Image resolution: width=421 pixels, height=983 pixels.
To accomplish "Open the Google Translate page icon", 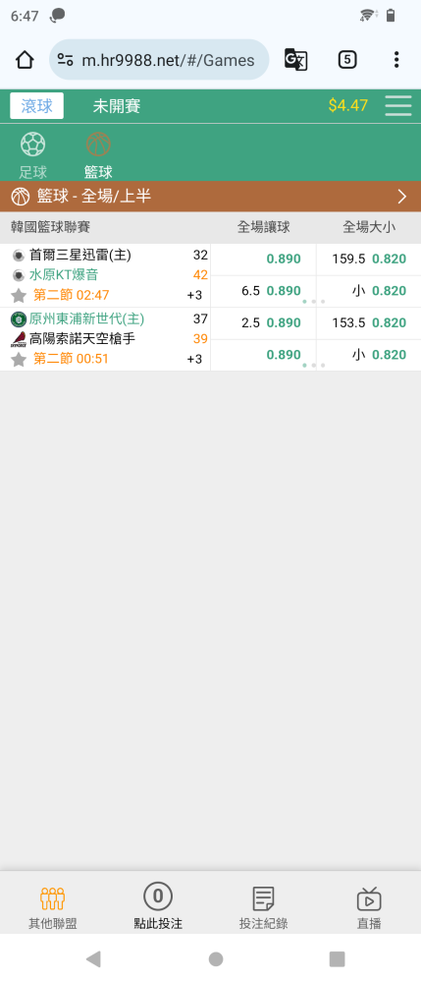I will pos(295,60).
